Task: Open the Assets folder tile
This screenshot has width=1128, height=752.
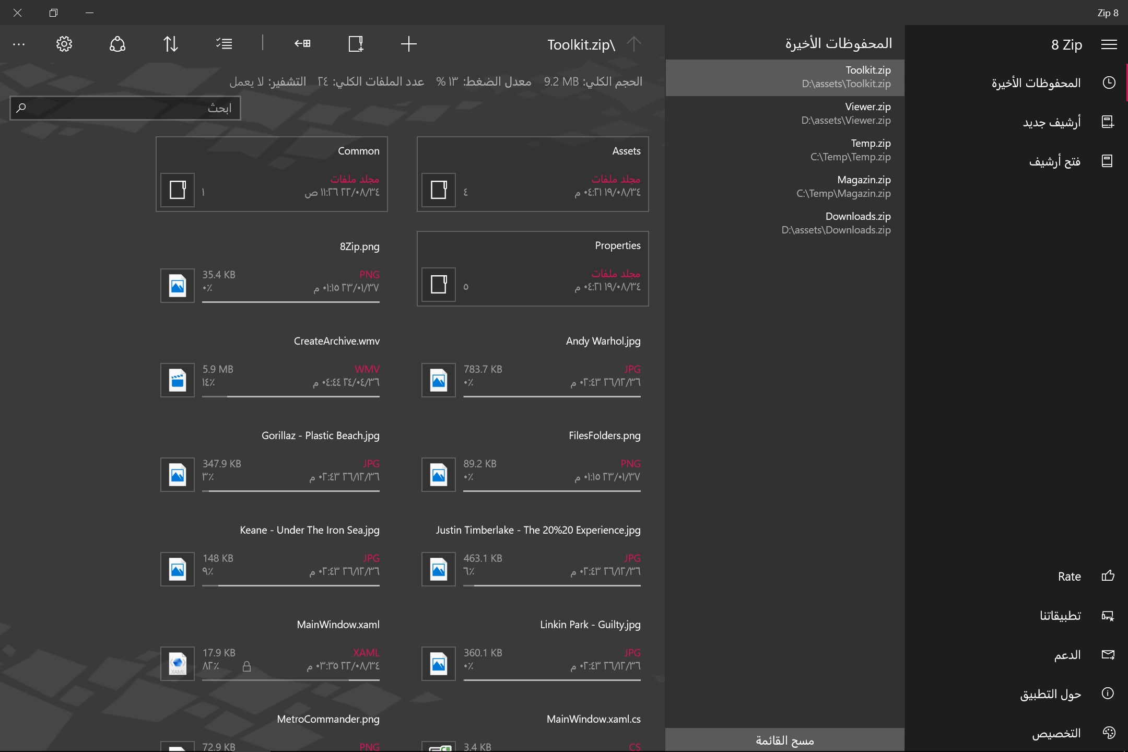Action: click(x=533, y=174)
